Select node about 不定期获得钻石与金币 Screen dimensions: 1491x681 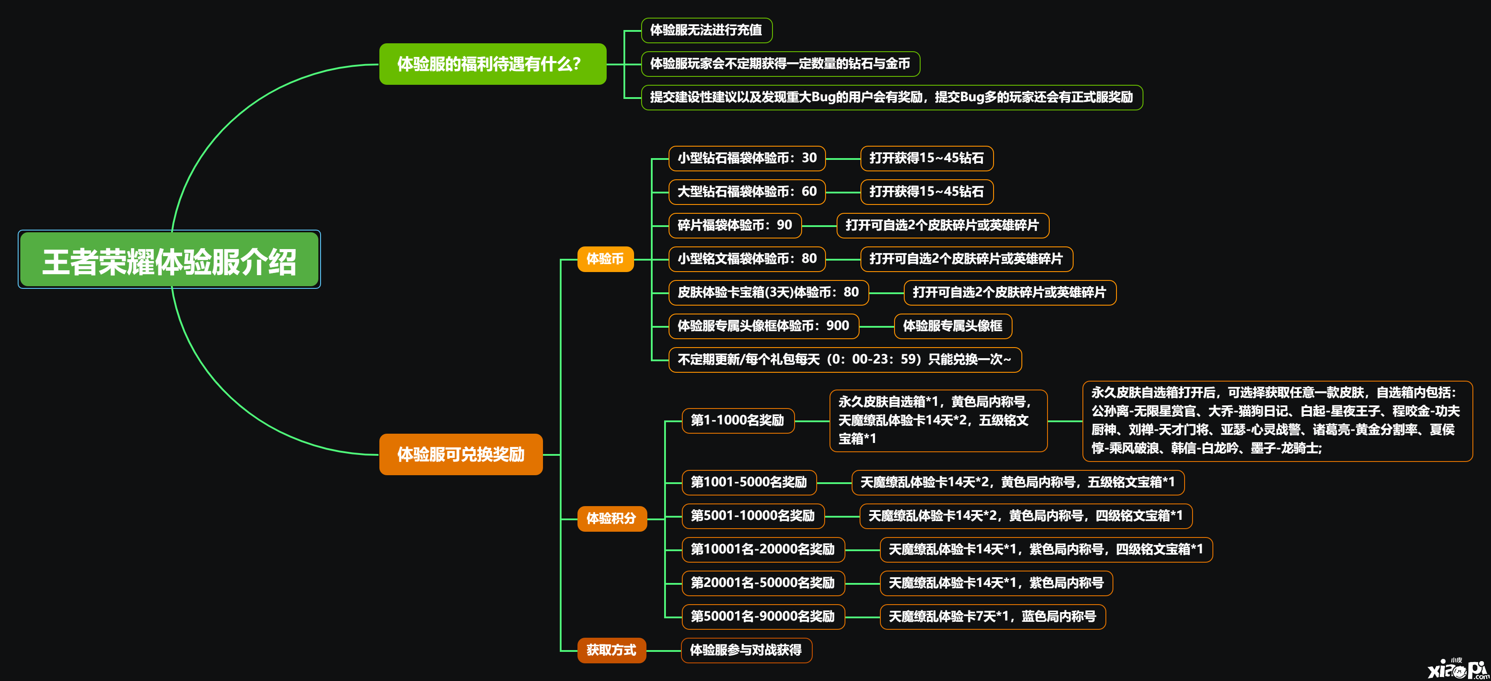(x=780, y=64)
